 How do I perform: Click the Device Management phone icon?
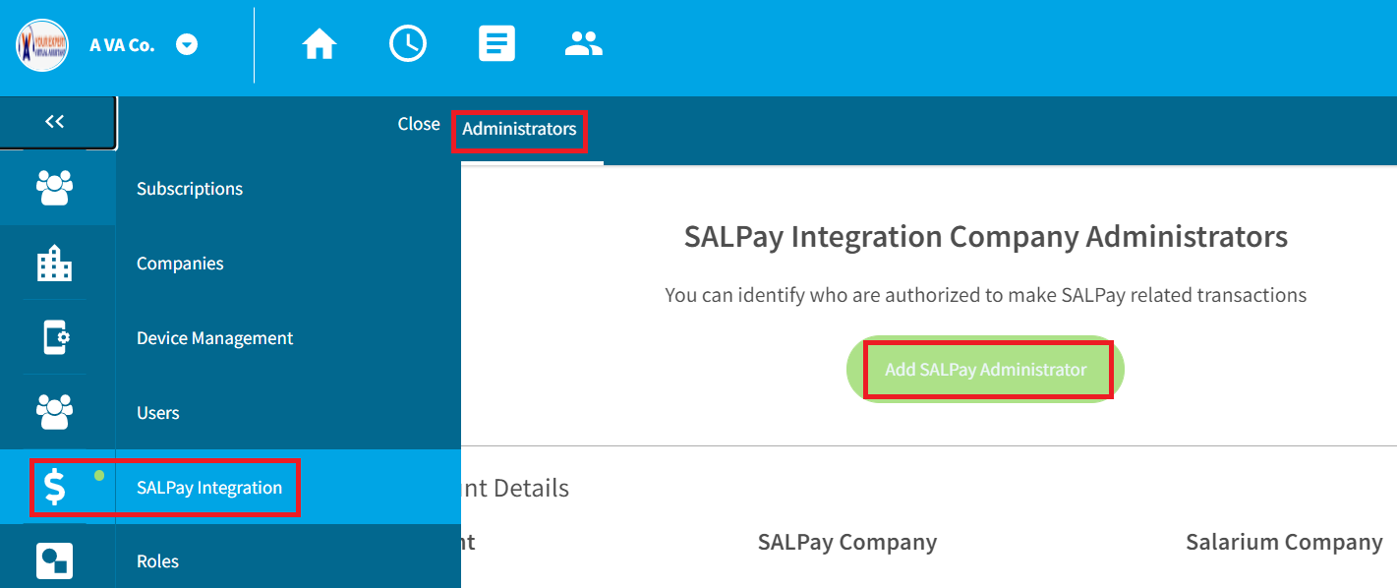56,338
